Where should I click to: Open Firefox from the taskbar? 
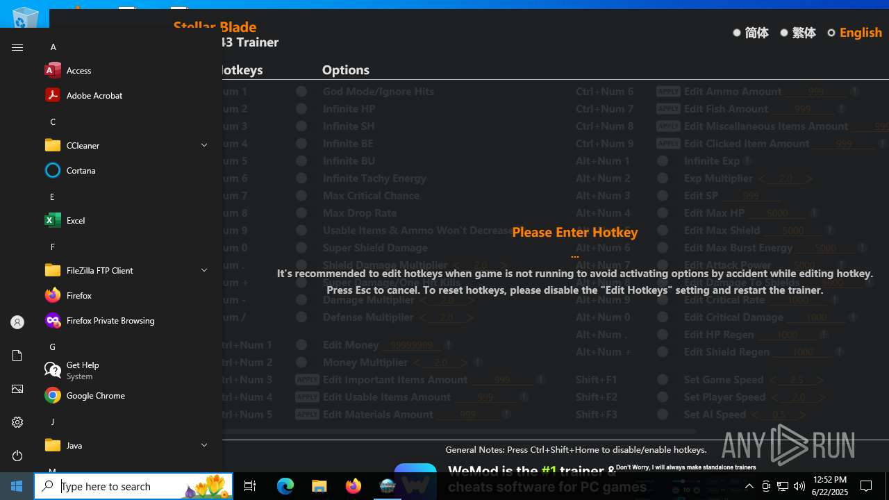pos(353,486)
